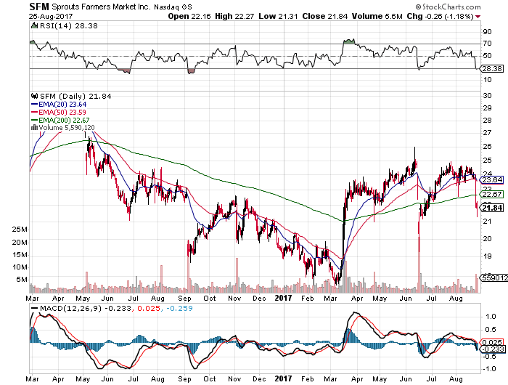Click the Nov label under price panel

point(234,298)
